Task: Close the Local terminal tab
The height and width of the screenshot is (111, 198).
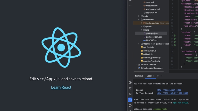Action: [x=154, y=76]
